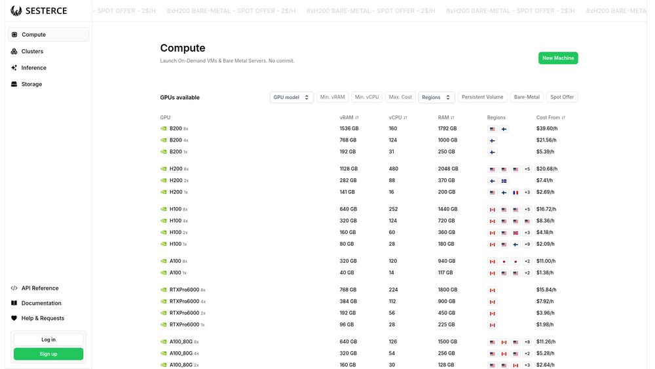655x369 pixels.
Task: Select the H100 4x GPU row
Action: [x=369, y=221]
